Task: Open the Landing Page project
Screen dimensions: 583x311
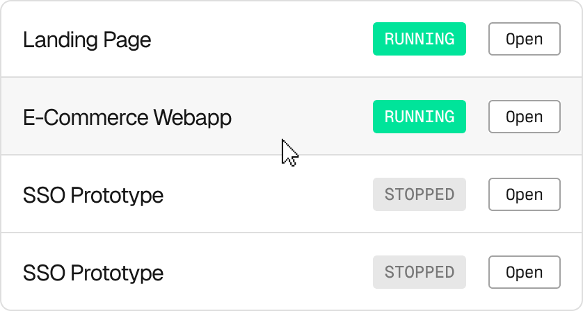Action: (524, 39)
